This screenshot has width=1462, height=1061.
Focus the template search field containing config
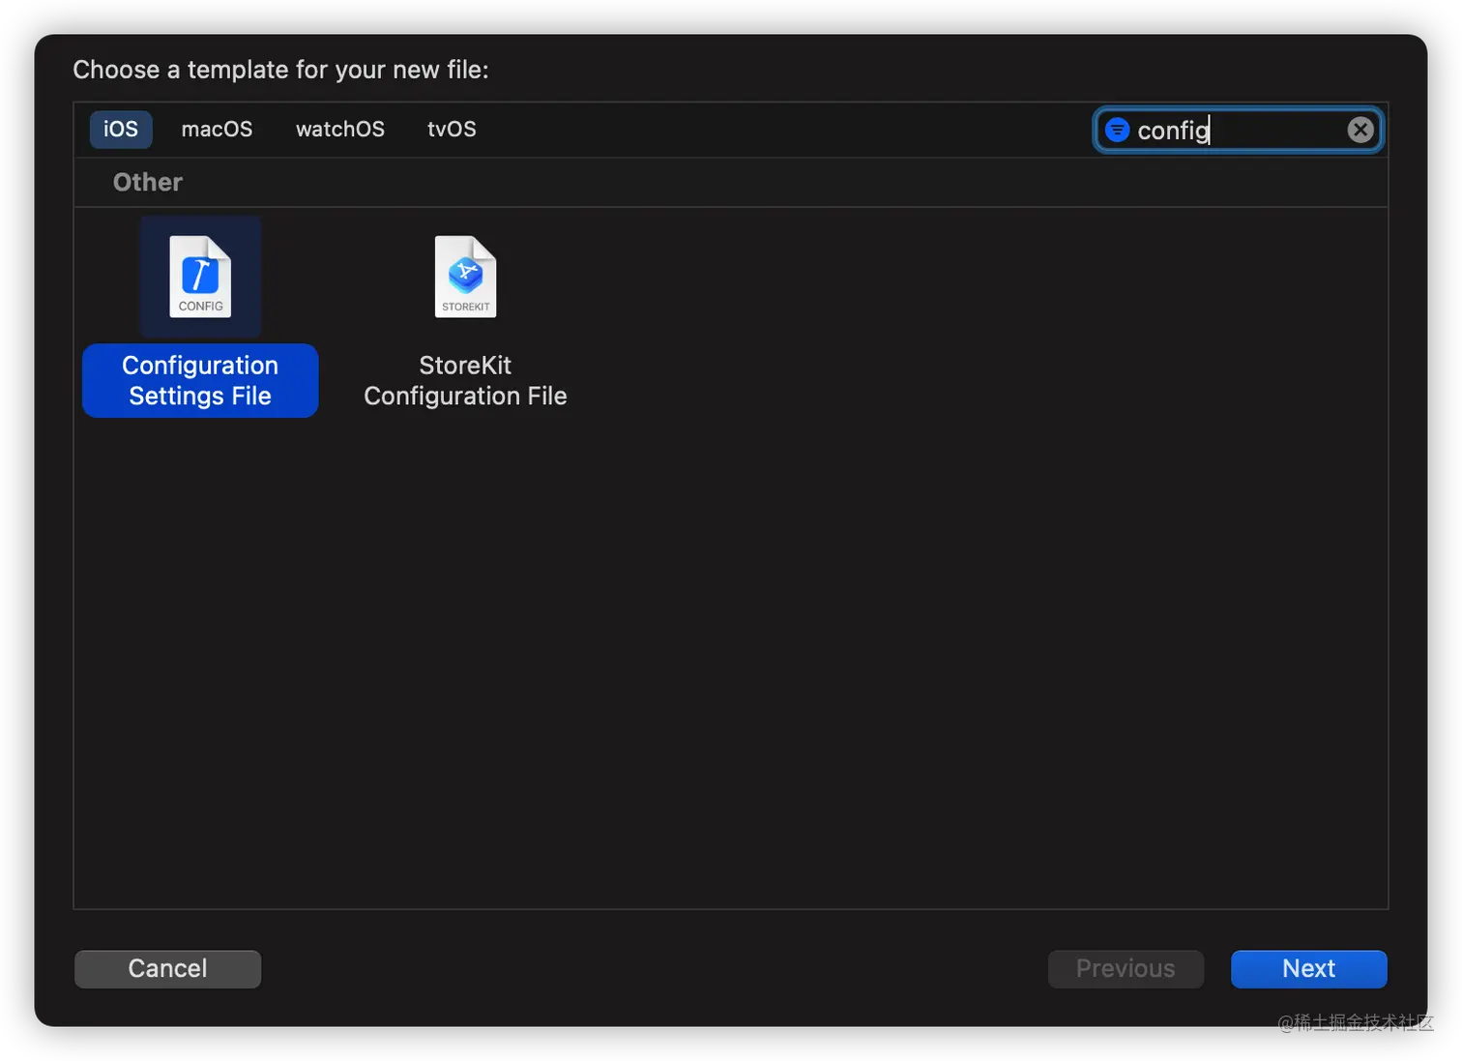[x=1238, y=130]
